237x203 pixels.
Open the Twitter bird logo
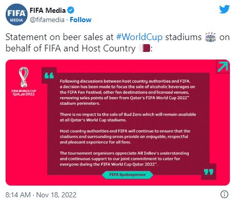click(225, 9)
